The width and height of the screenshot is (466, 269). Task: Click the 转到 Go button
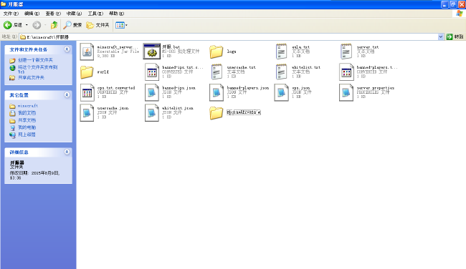pos(455,36)
